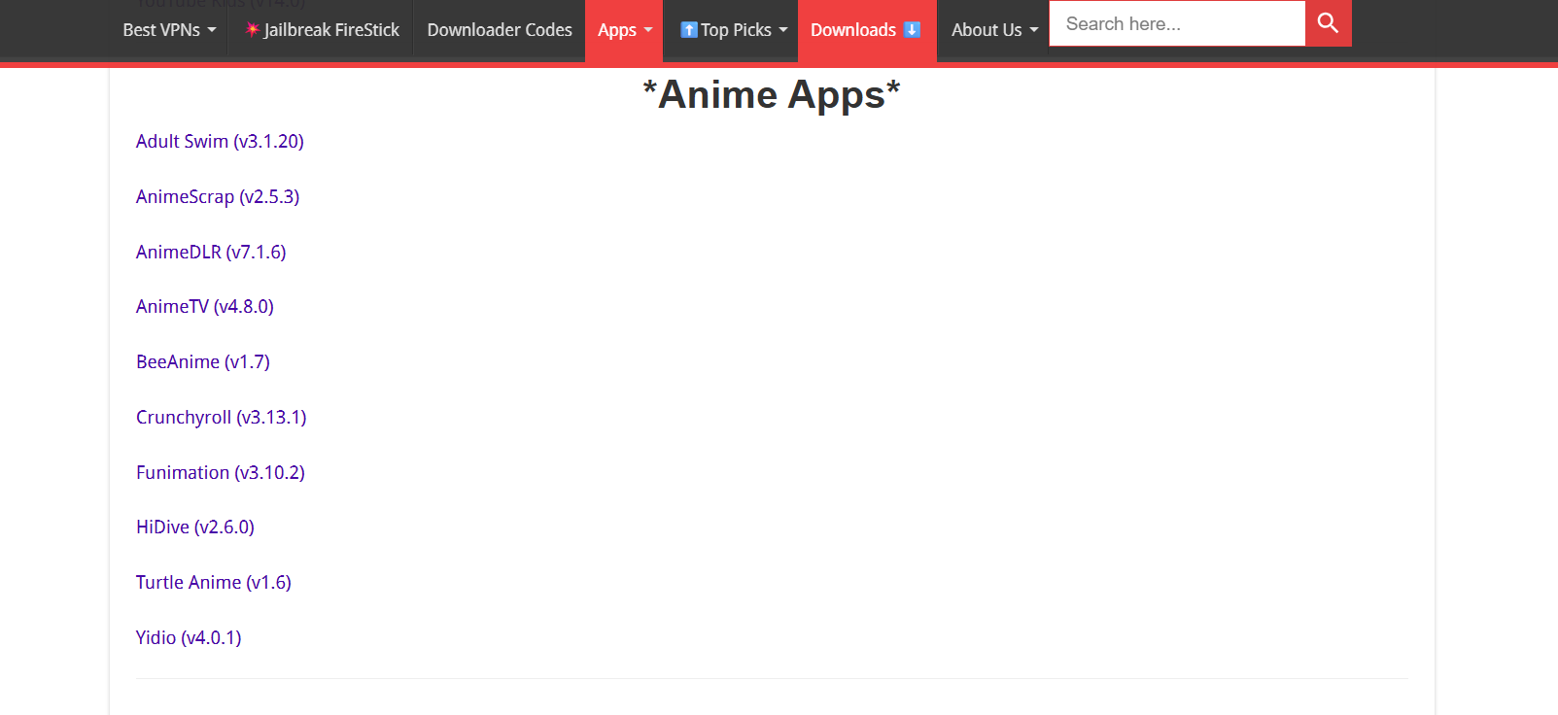Expand the About Us dropdown caret
Image resolution: width=1558 pixels, height=715 pixels.
pos(1034,30)
